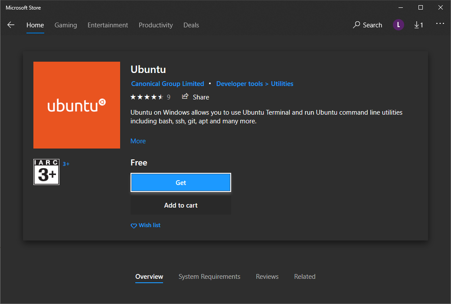The height and width of the screenshot is (304, 451).
Task: Click the 3+ age rating link
Action: pyautogui.click(x=66, y=164)
